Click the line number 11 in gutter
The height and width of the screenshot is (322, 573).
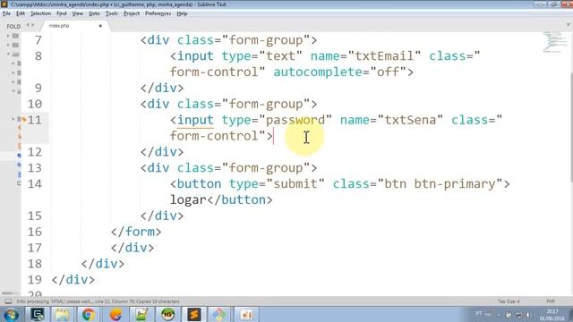[x=35, y=120]
